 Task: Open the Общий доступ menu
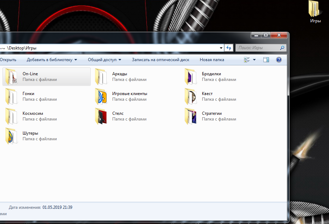104,60
